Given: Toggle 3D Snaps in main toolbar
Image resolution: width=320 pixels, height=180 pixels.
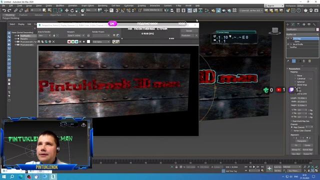Looking at the screenshot, I should tap(117, 10).
